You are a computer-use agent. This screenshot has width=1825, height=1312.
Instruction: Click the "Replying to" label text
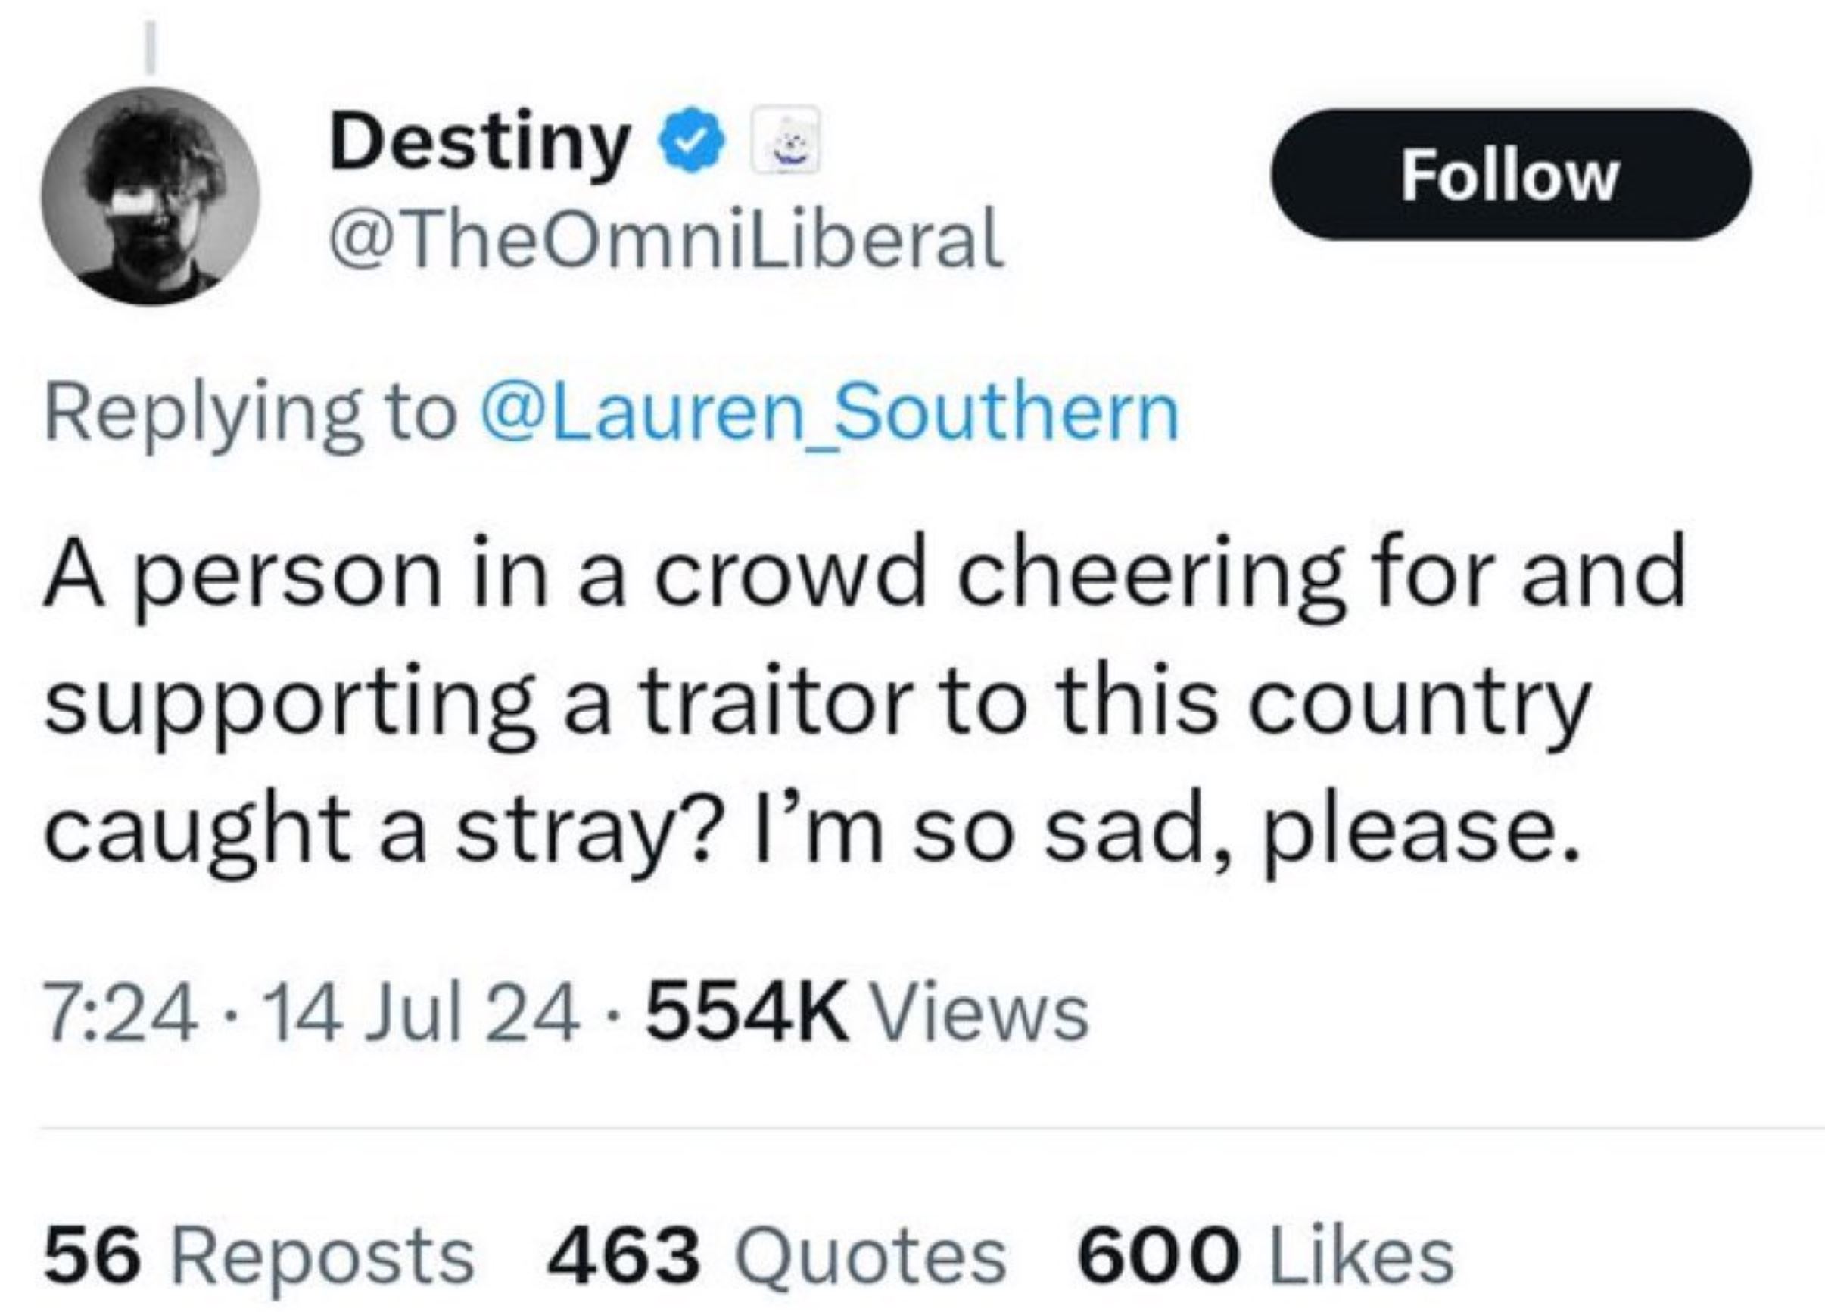tap(251, 413)
